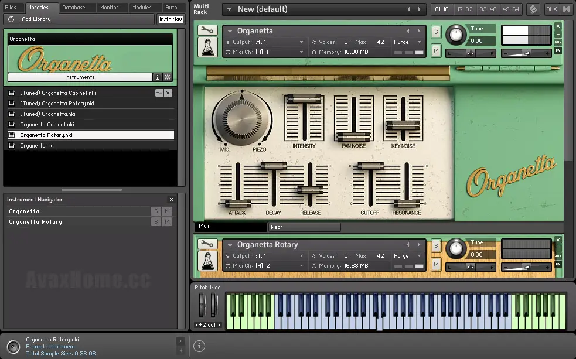The image size is (576, 359).
Task: Click the bottom audition speaker icon
Action: (13, 347)
